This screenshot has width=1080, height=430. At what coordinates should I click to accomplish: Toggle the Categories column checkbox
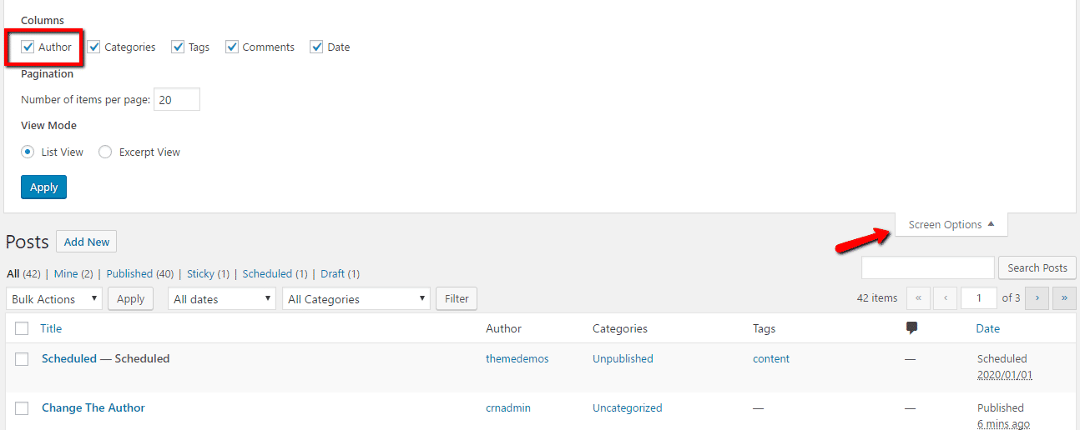point(93,47)
